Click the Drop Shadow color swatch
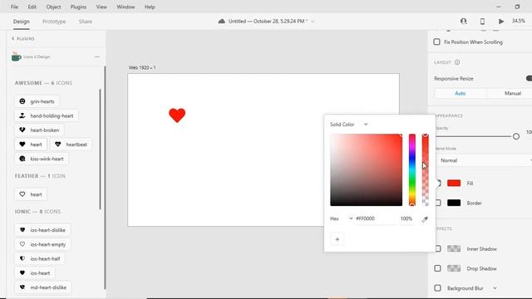Screen dimensions: 532x299 point(454,268)
